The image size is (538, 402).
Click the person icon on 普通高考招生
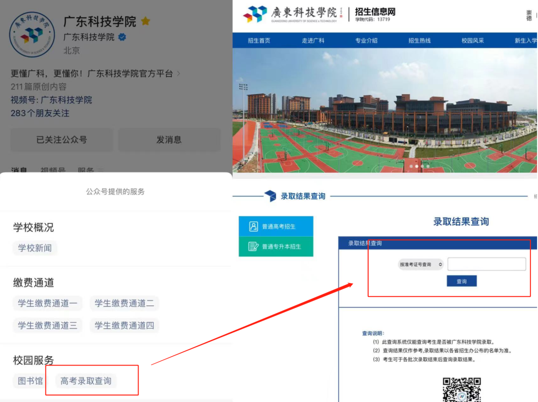coord(253,226)
